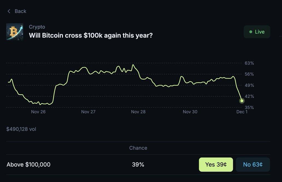Screen dimensions: 282x182
Task: Open the Crypto category link
Action: (37, 27)
